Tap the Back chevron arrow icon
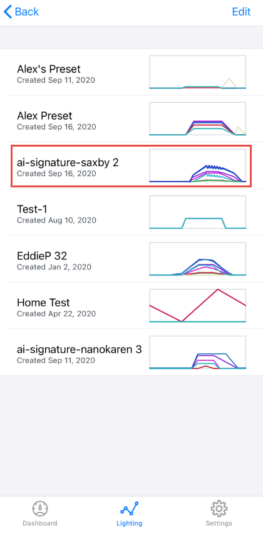The height and width of the screenshot is (537, 263). coord(8,12)
